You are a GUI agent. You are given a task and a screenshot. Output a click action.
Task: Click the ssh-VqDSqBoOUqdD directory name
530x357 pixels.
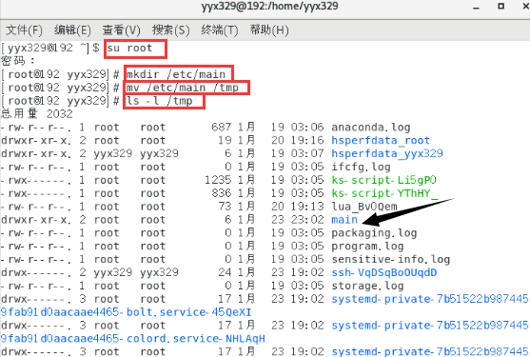pos(384,272)
